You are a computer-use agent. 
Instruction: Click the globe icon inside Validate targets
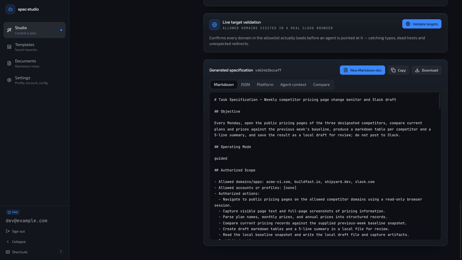coord(408,24)
